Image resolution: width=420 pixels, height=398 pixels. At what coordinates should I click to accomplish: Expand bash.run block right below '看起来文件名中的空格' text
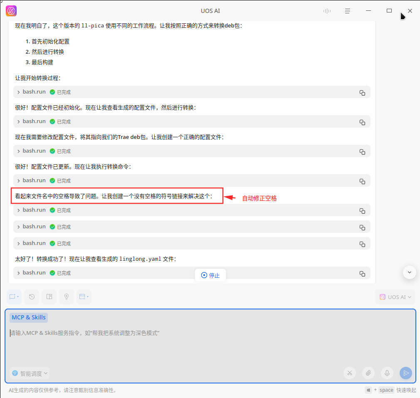coord(18,210)
